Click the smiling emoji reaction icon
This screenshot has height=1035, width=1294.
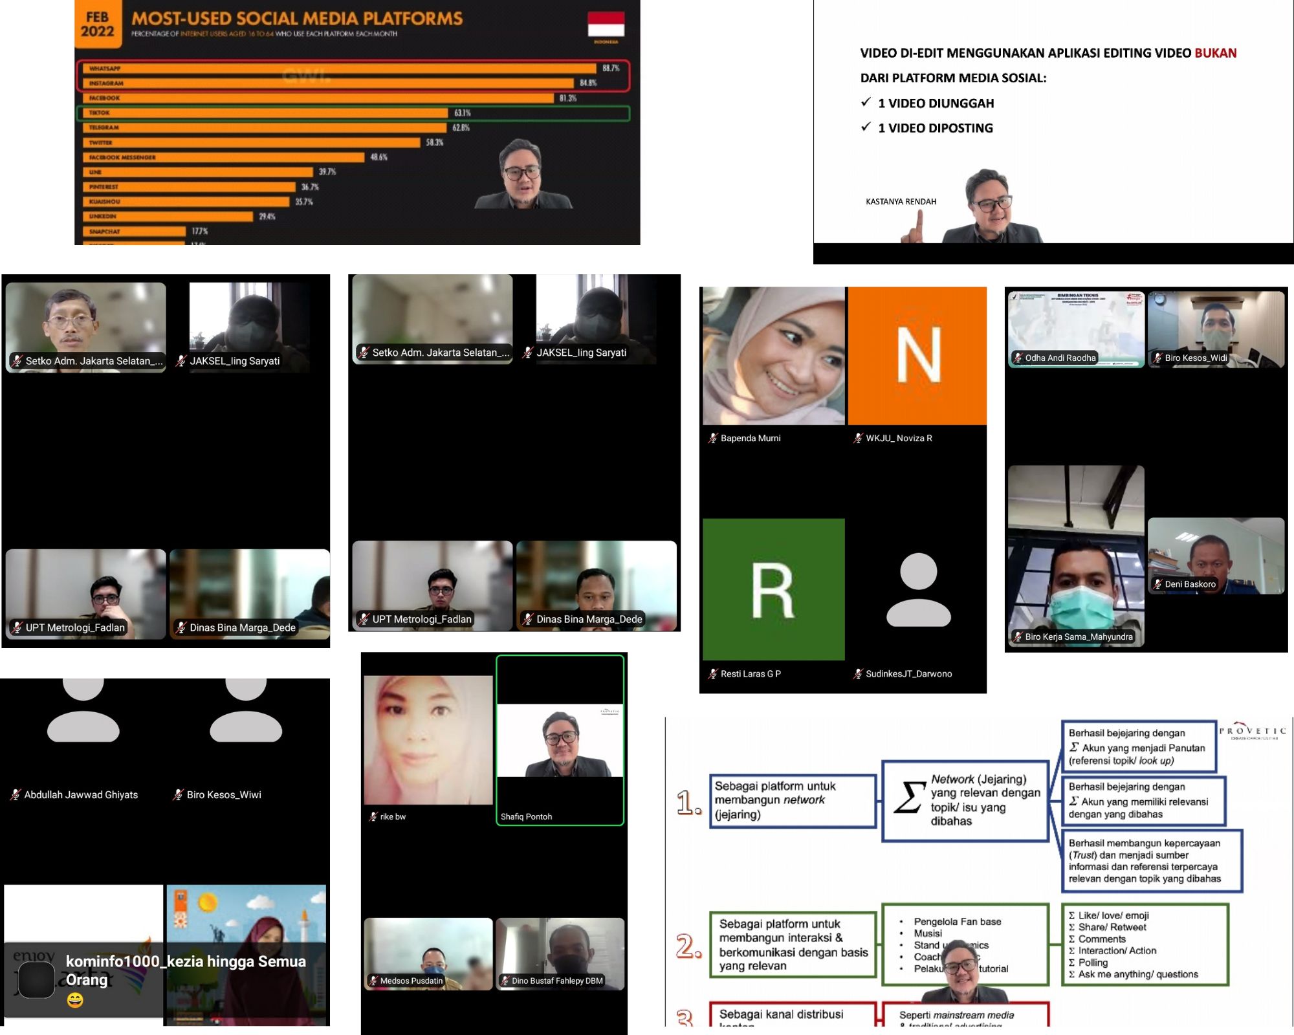click(75, 1000)
